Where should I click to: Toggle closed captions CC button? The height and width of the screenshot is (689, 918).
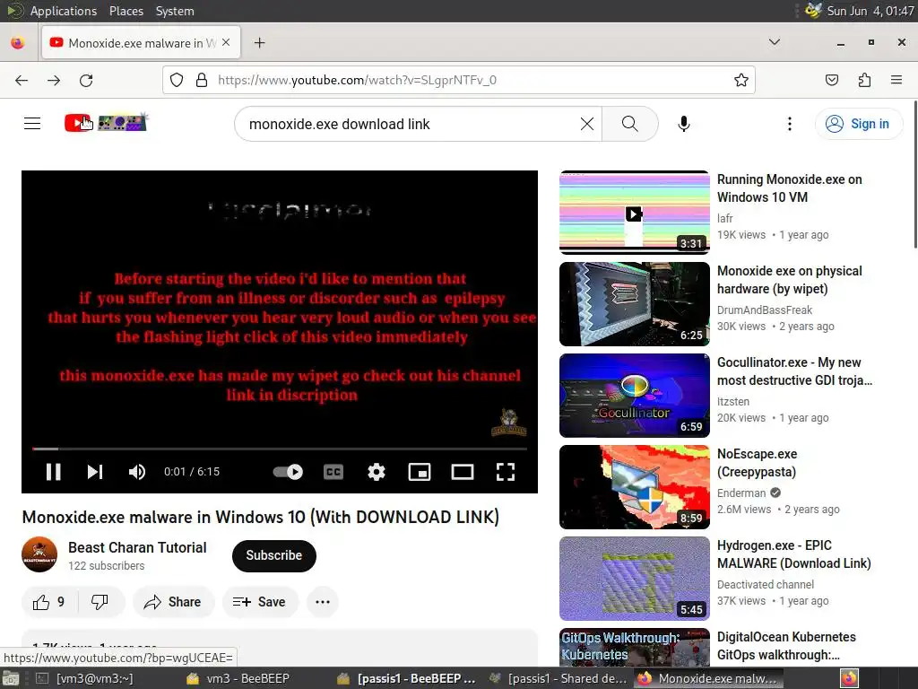point(333,472)
